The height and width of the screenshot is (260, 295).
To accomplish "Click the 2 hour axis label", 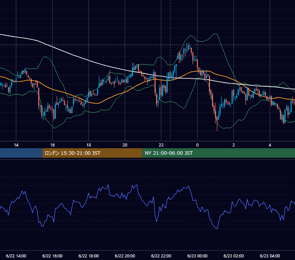I will pos(234,145).
